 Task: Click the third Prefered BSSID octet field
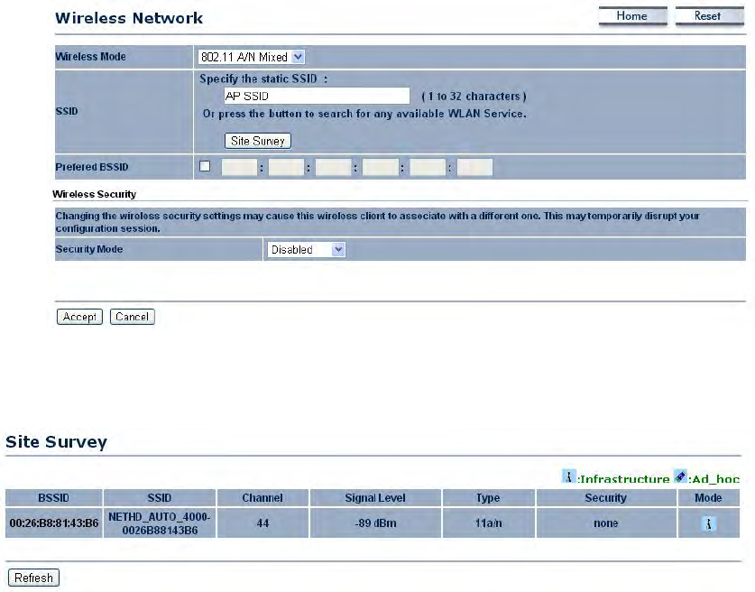tap(333, 167)
